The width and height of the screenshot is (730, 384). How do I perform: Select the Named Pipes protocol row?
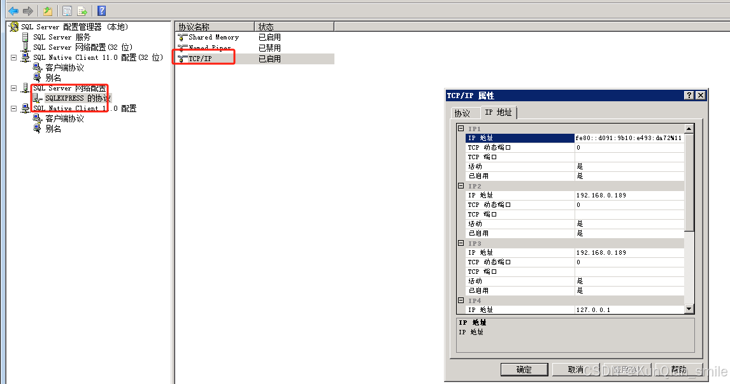255,48
